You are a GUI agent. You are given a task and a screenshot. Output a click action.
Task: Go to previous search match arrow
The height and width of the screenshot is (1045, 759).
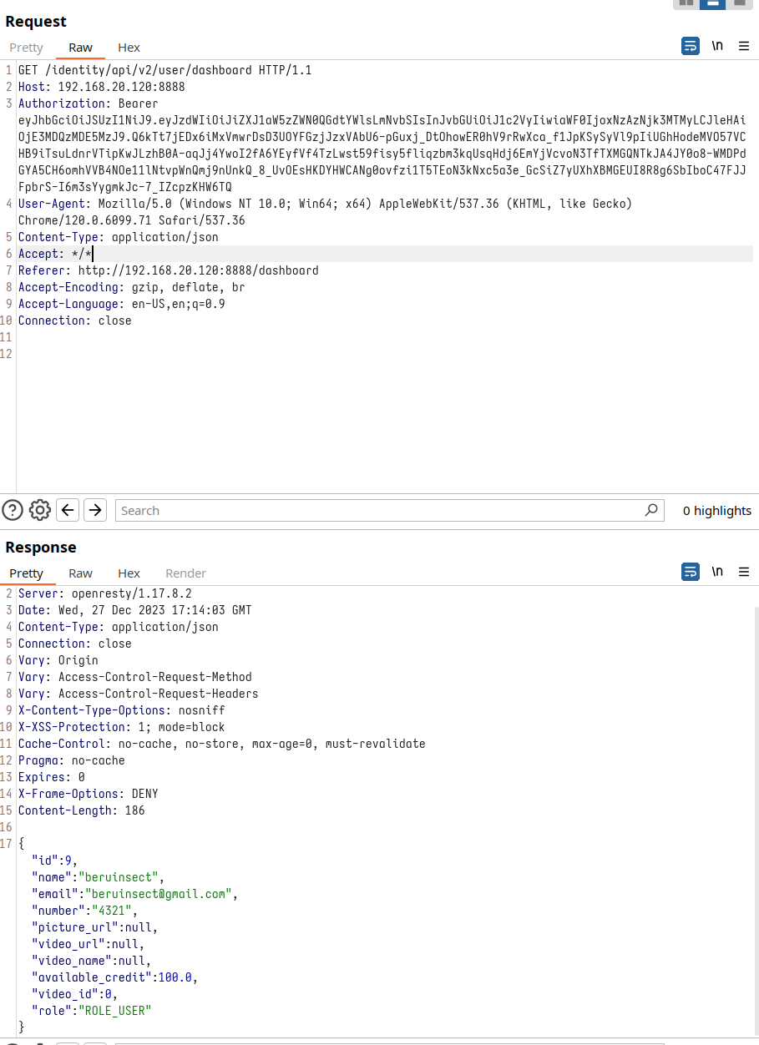tap(68, 510)
